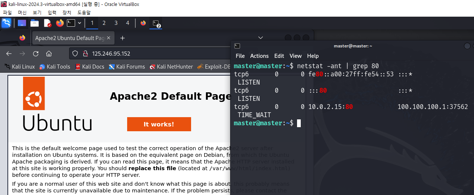Open VirtualBox 보기 menu
This screenshot has width=474, height=195.
37,13
